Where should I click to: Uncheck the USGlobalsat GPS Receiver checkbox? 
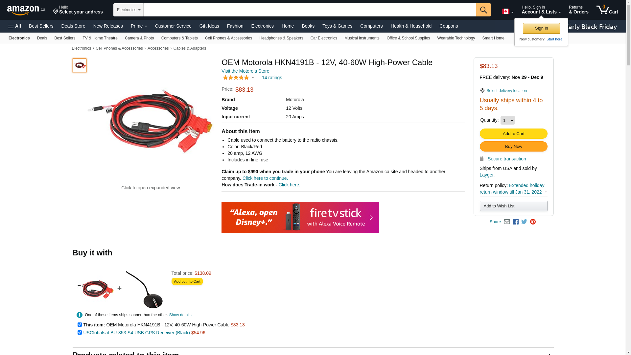pos(80,333)
